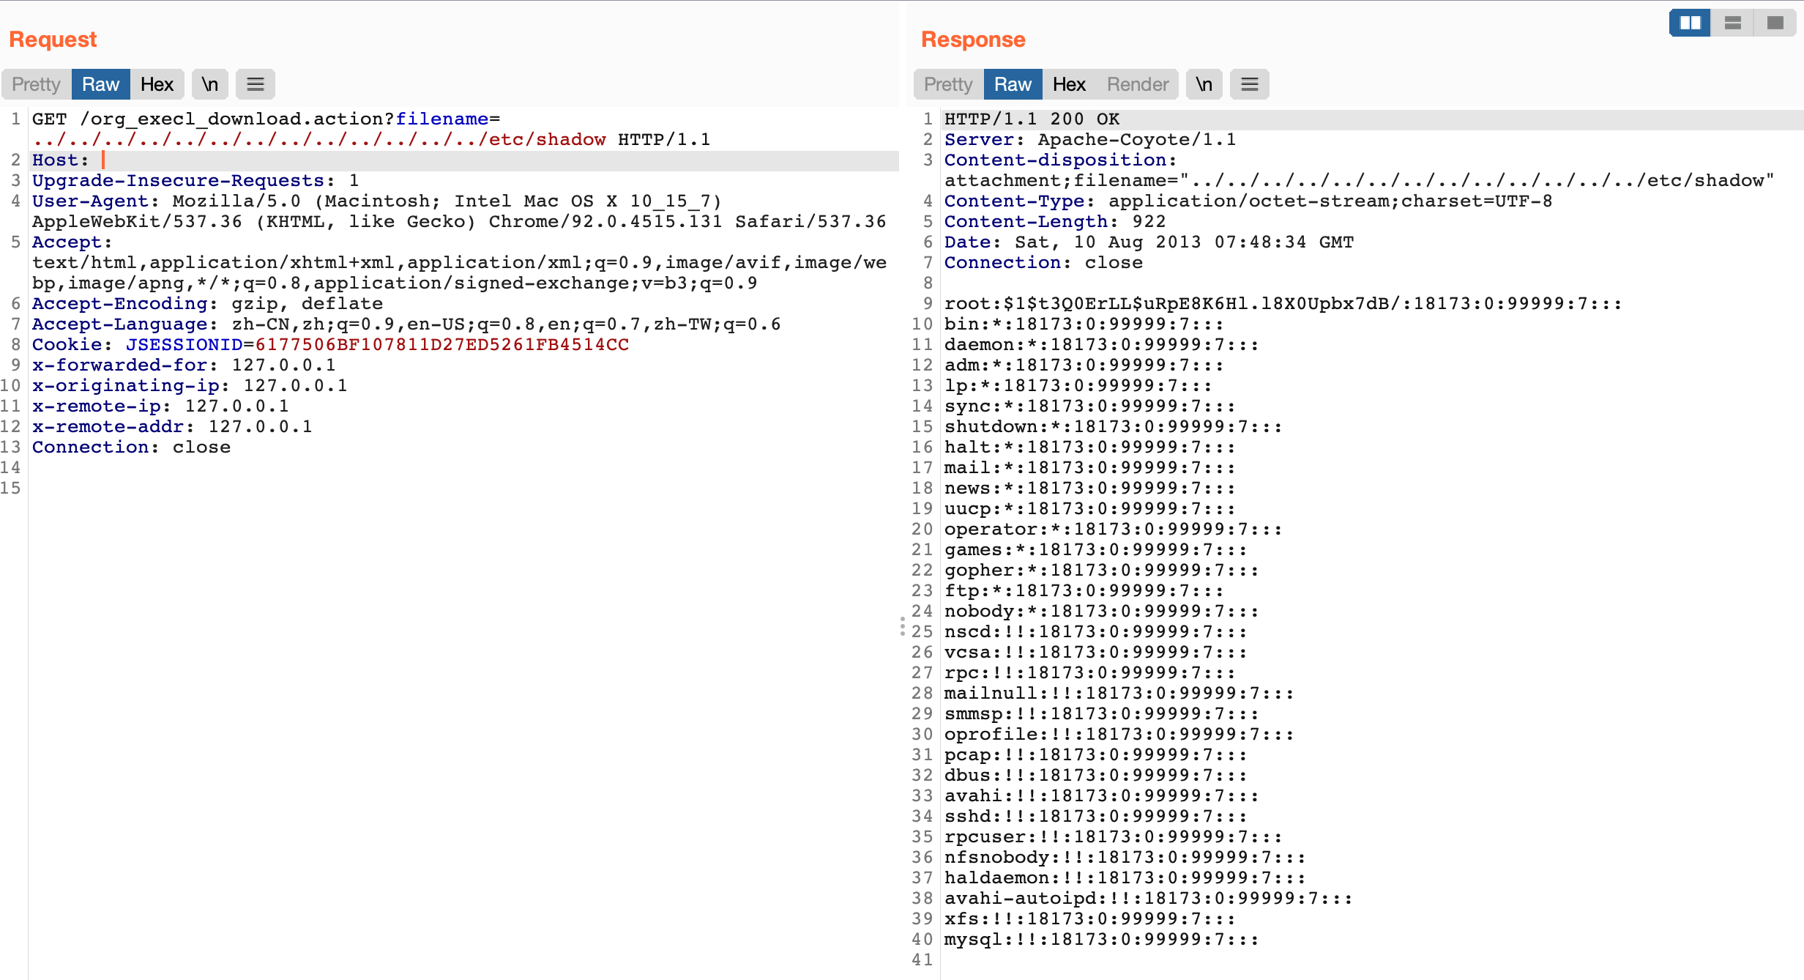The height and width of the screenshot is (980, 1804).
Task: Select Raw tab in Request pane
Action: (100, 84)
